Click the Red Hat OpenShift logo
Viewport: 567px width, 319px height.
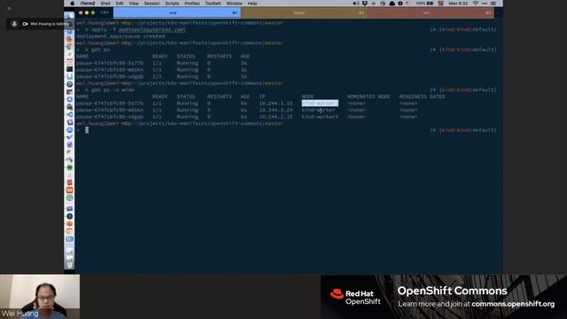coord(355,297)
